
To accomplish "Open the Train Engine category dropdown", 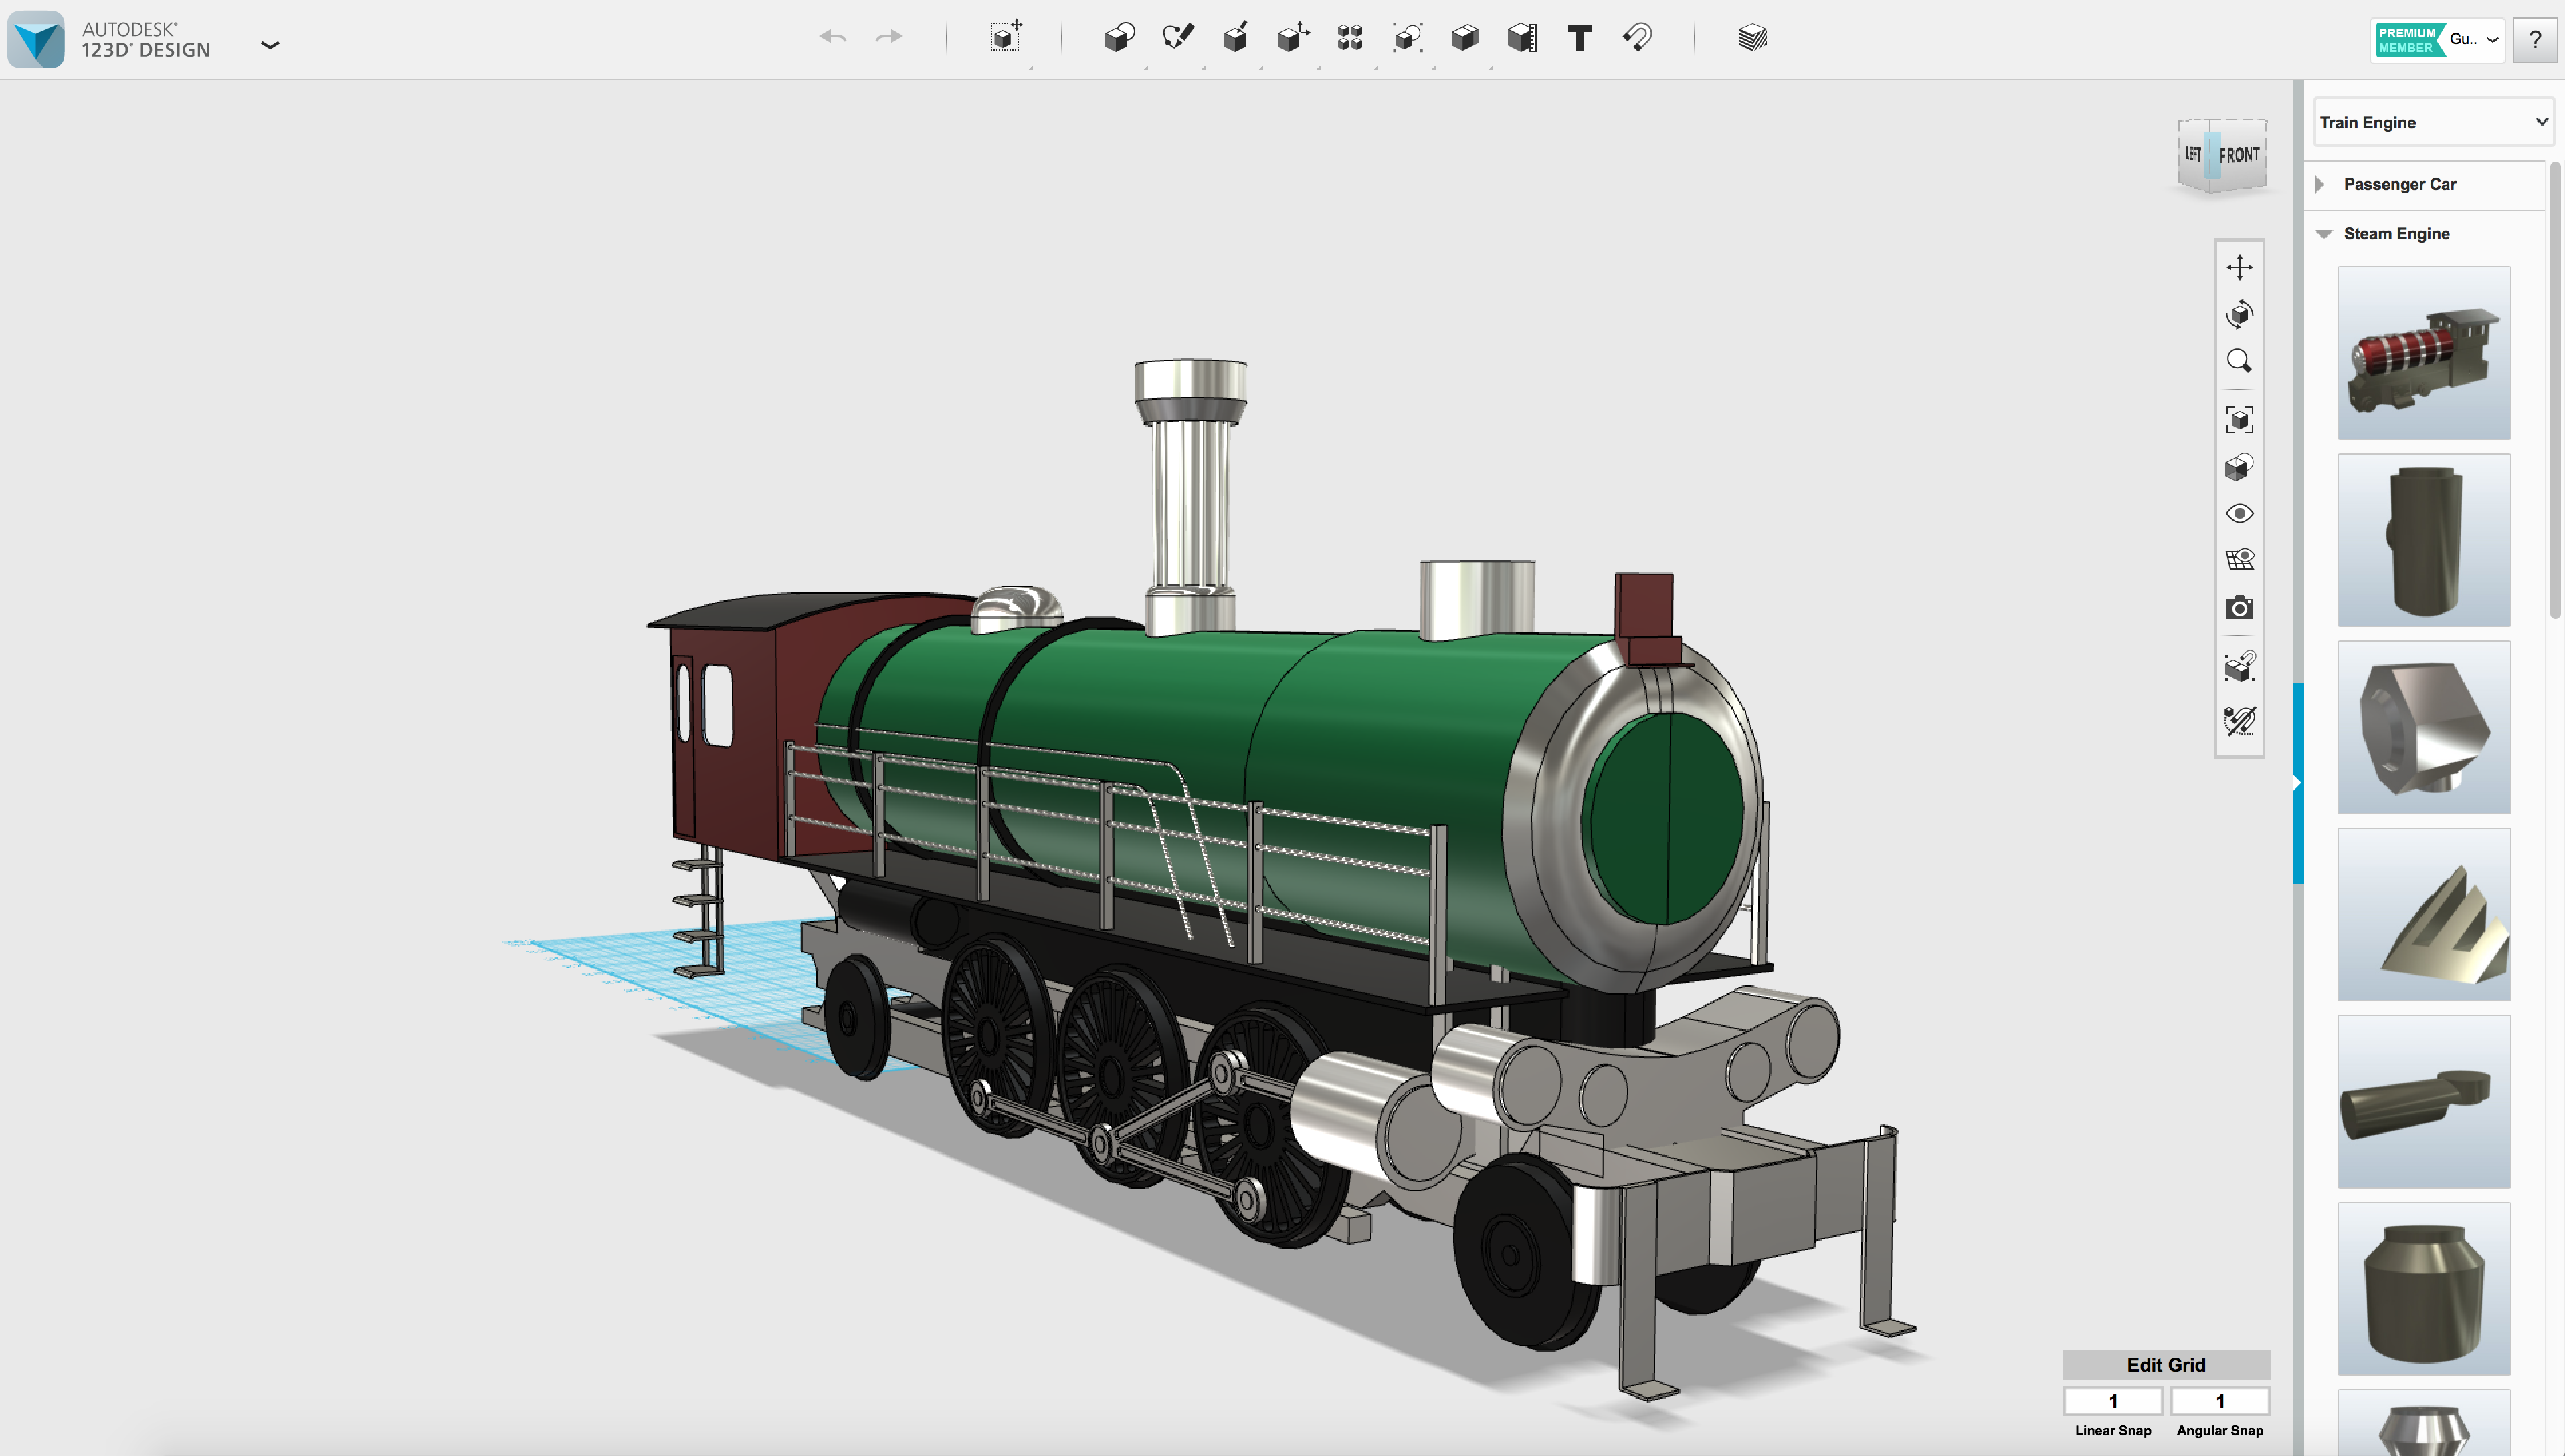I will [x=2432, y=122].
